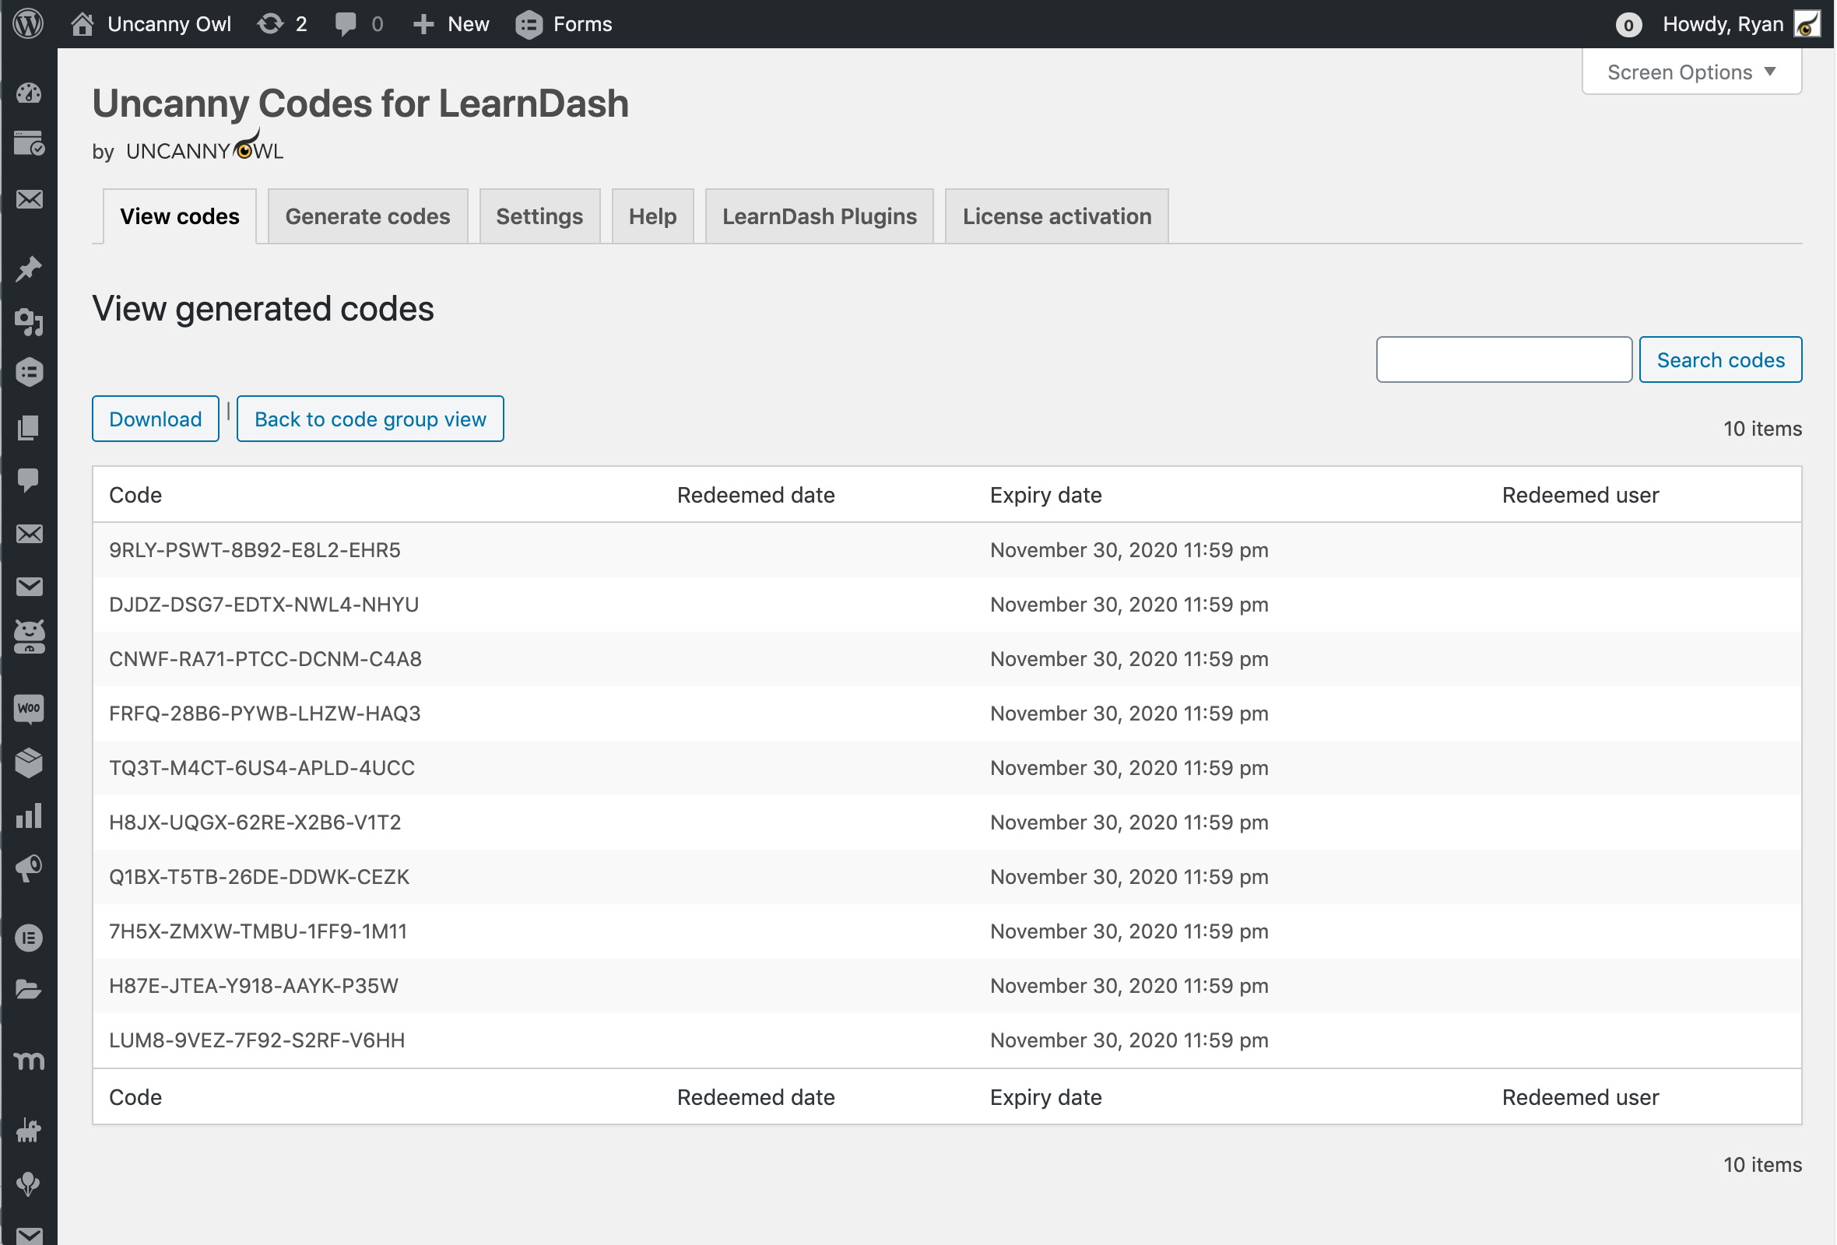Open the License activation tab
Viewport: 1837px width, 1245px height.
[x=1056, y=216]
